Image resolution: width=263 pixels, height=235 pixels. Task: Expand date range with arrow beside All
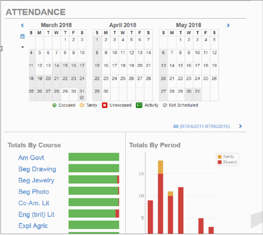tap(240, 126)
